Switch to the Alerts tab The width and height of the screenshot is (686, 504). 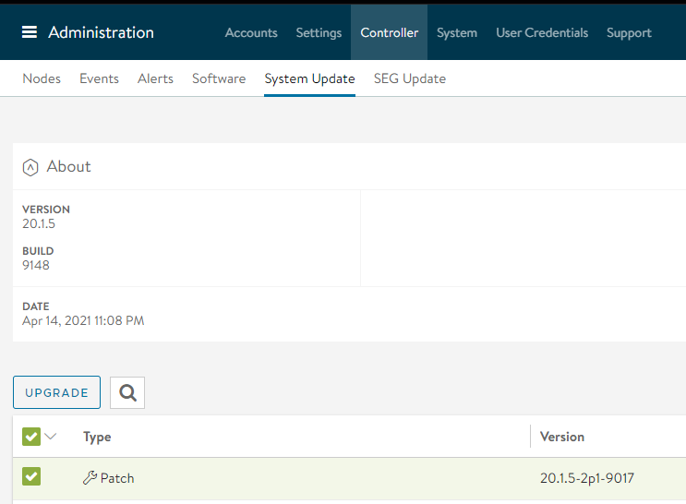tap(155, 78)
